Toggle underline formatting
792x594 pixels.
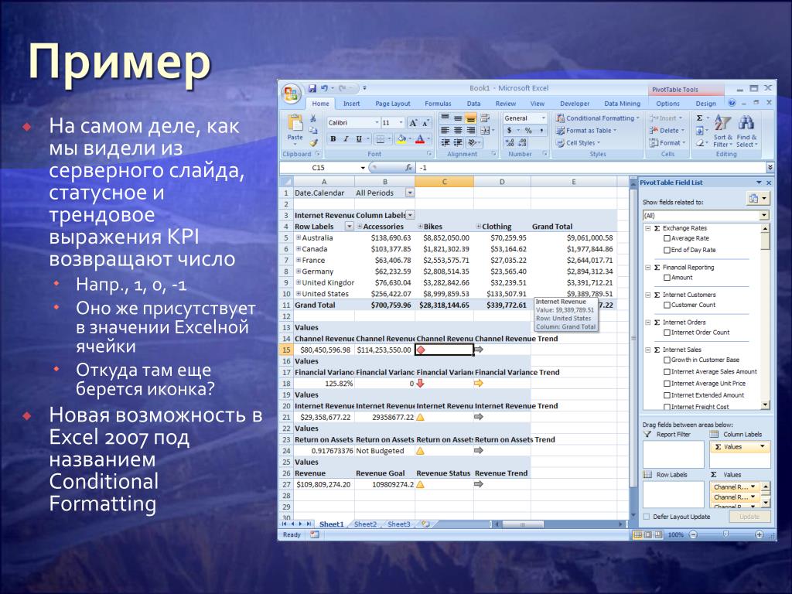pyautogui.click(x=359, y=139)
